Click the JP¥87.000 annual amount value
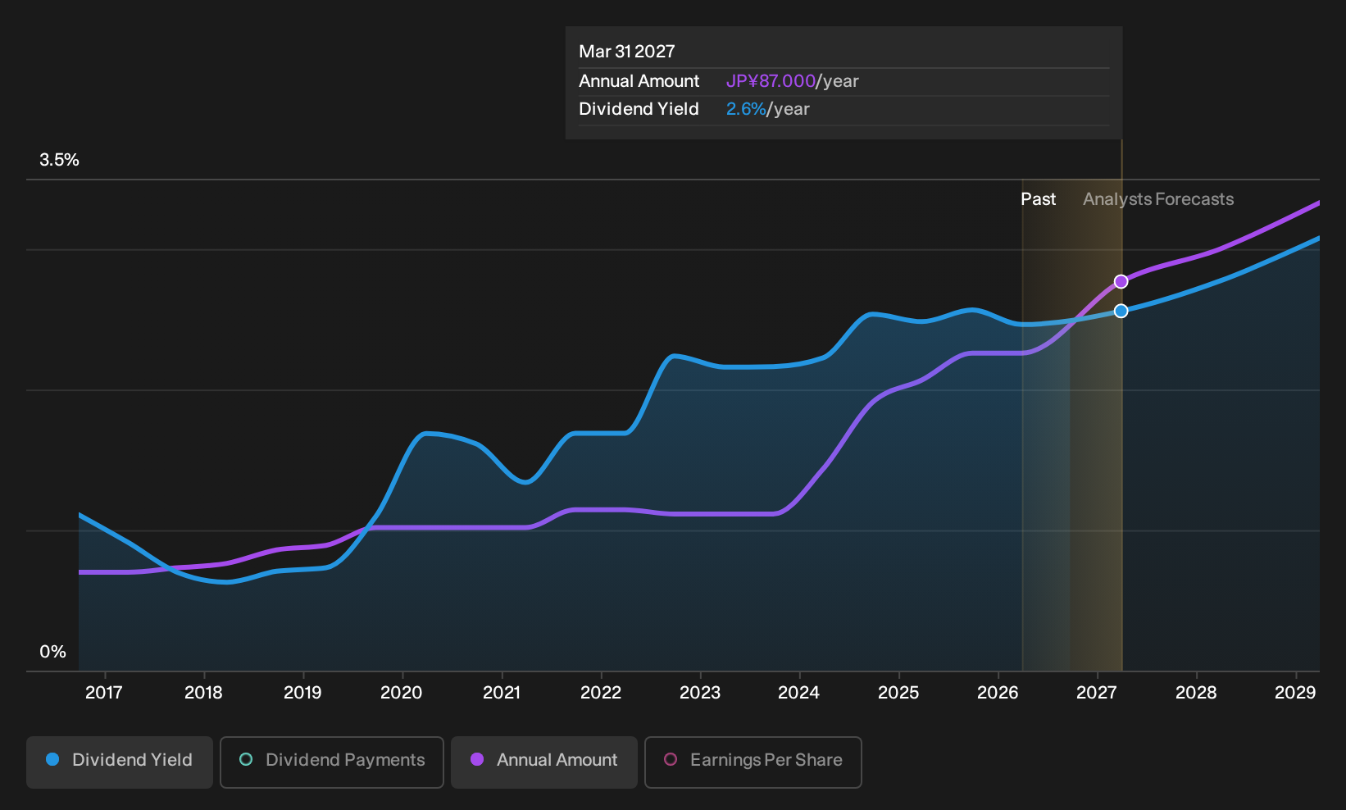1346x810 pixels. [771, 81]
